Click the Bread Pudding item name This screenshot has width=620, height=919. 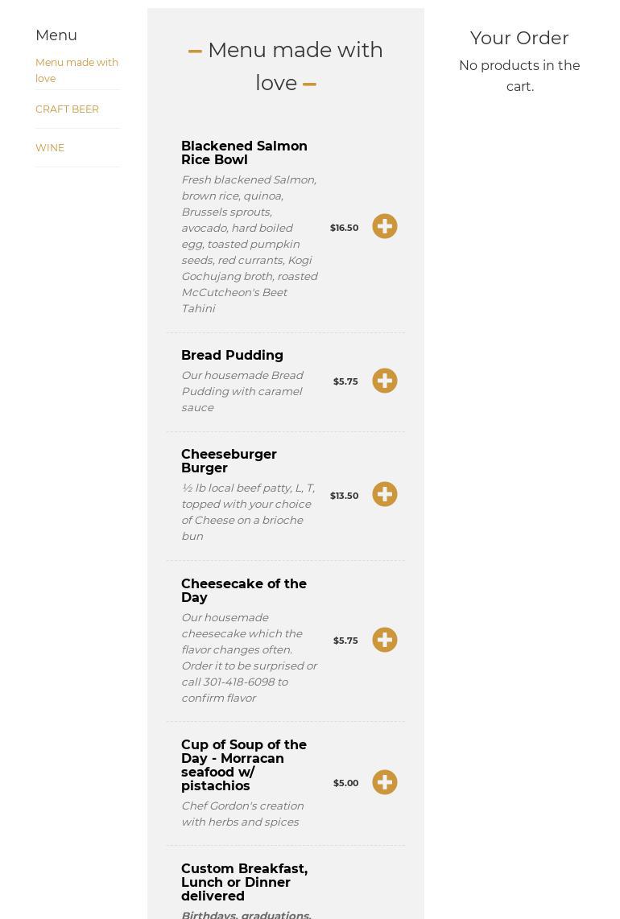232,355
